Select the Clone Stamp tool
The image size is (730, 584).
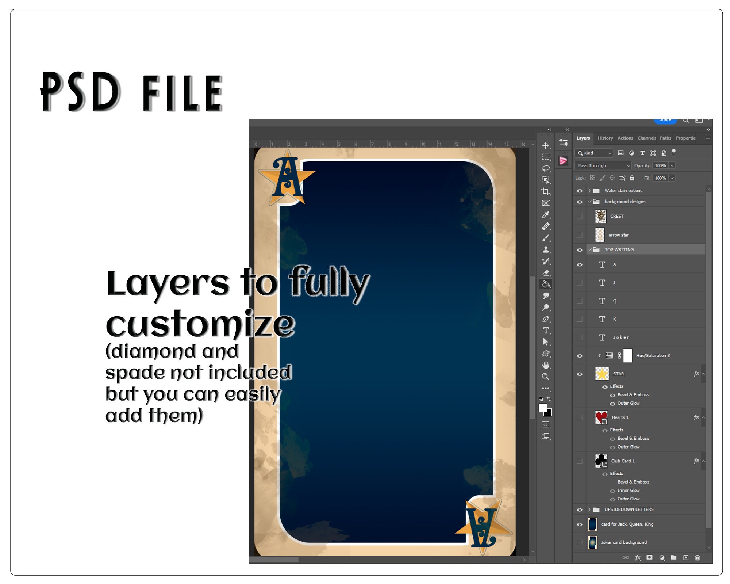[546, 249]
